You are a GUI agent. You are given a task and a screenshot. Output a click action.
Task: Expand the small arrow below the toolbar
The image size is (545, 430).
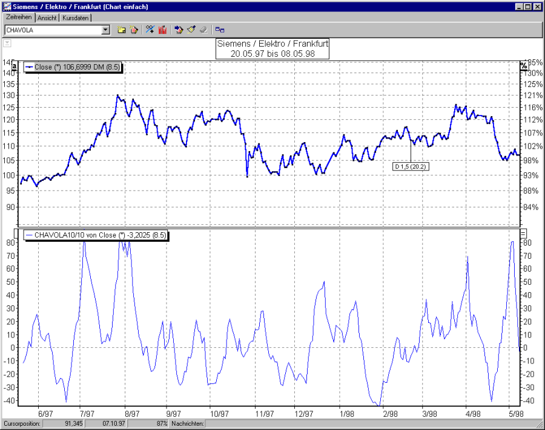point(7,43)
